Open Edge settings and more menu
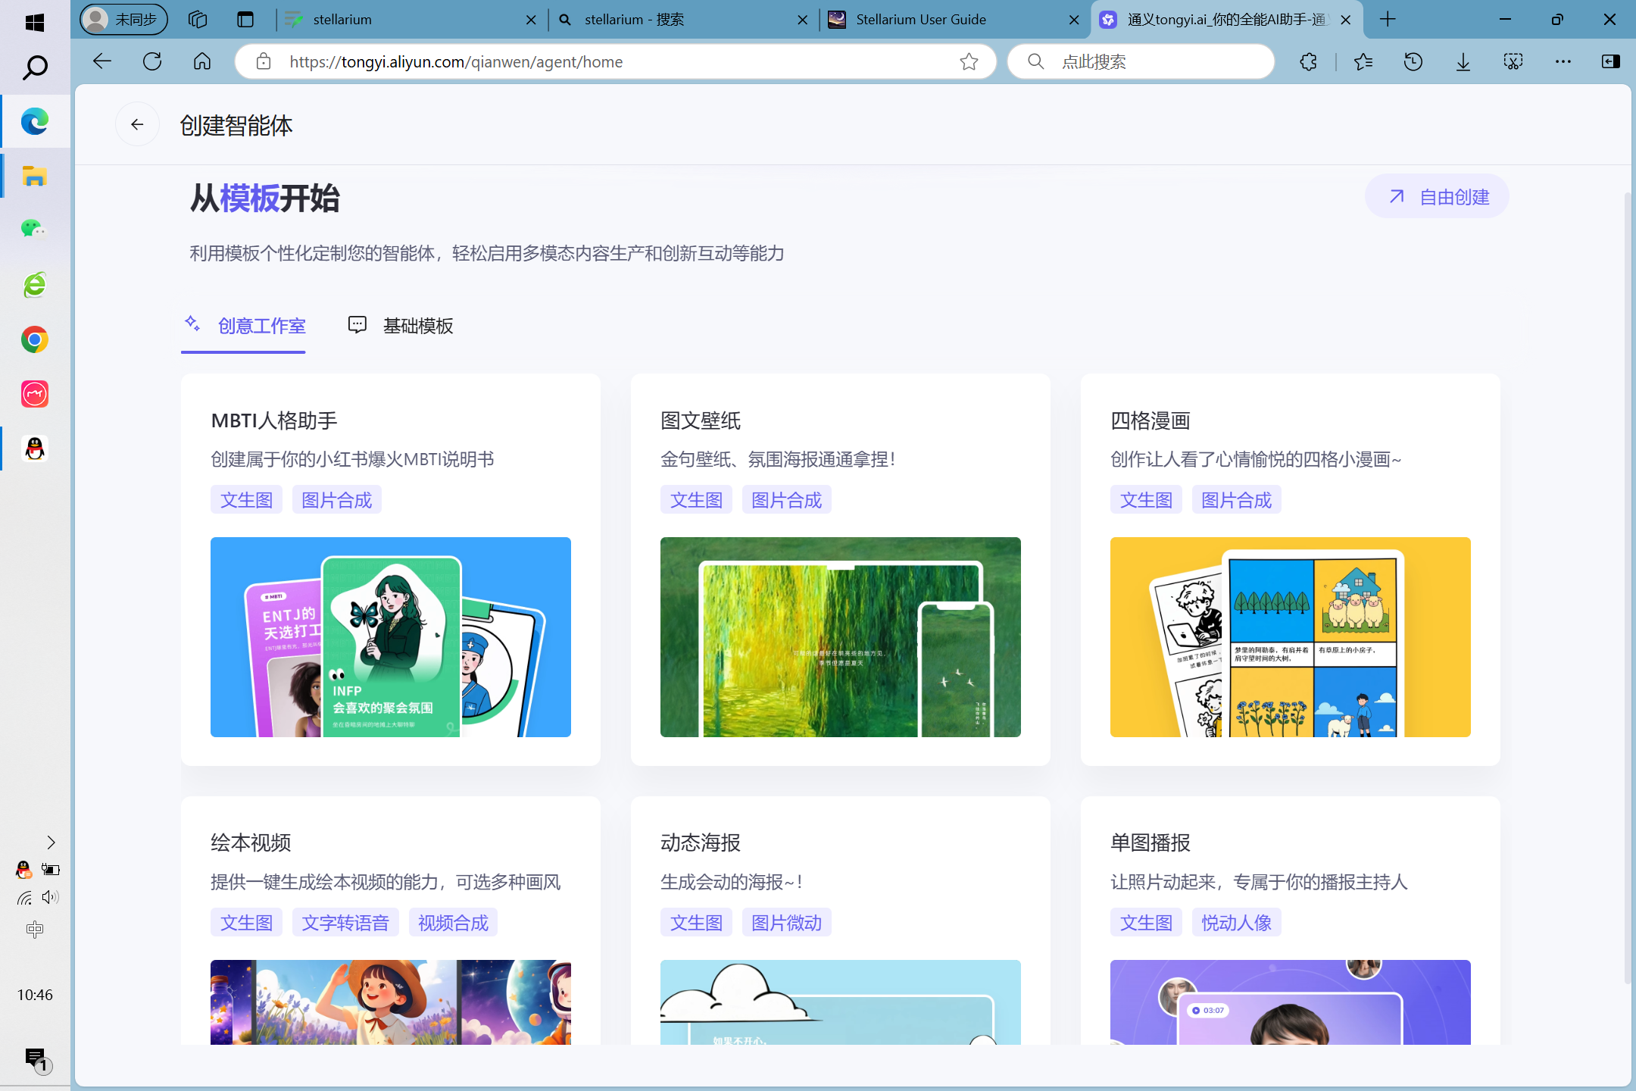This screenshot has height=1091, width=1636. click(1563, 61)
